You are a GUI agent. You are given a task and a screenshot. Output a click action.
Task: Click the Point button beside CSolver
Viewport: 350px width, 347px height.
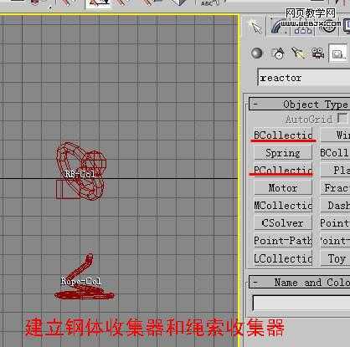coord(335,223)
